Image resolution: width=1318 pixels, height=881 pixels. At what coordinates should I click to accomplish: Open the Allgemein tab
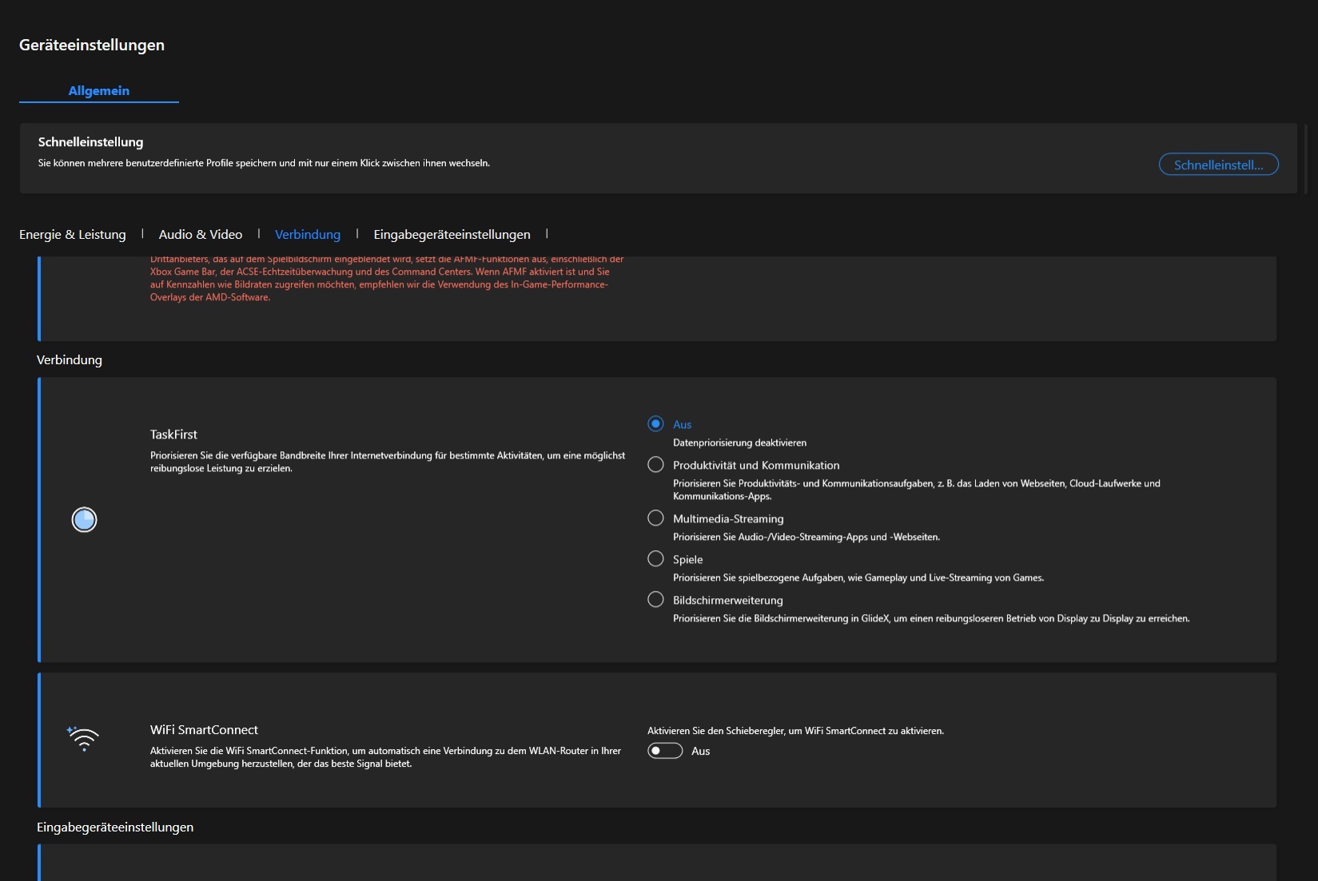pyautogui.click(x=99, y=91)
